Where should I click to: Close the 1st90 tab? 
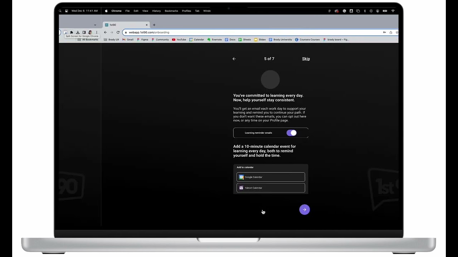coord(147,25)
